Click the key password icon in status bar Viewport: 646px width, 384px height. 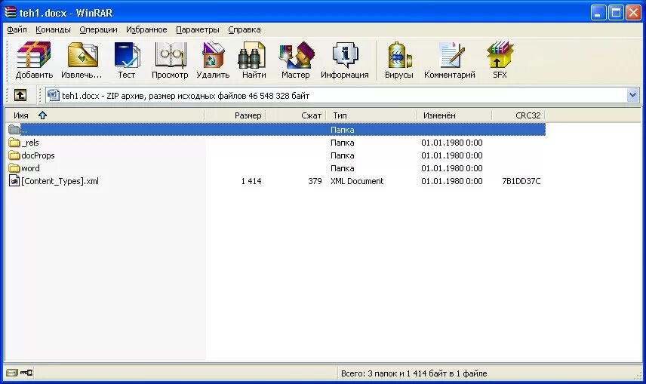click(x=26, y=373)
